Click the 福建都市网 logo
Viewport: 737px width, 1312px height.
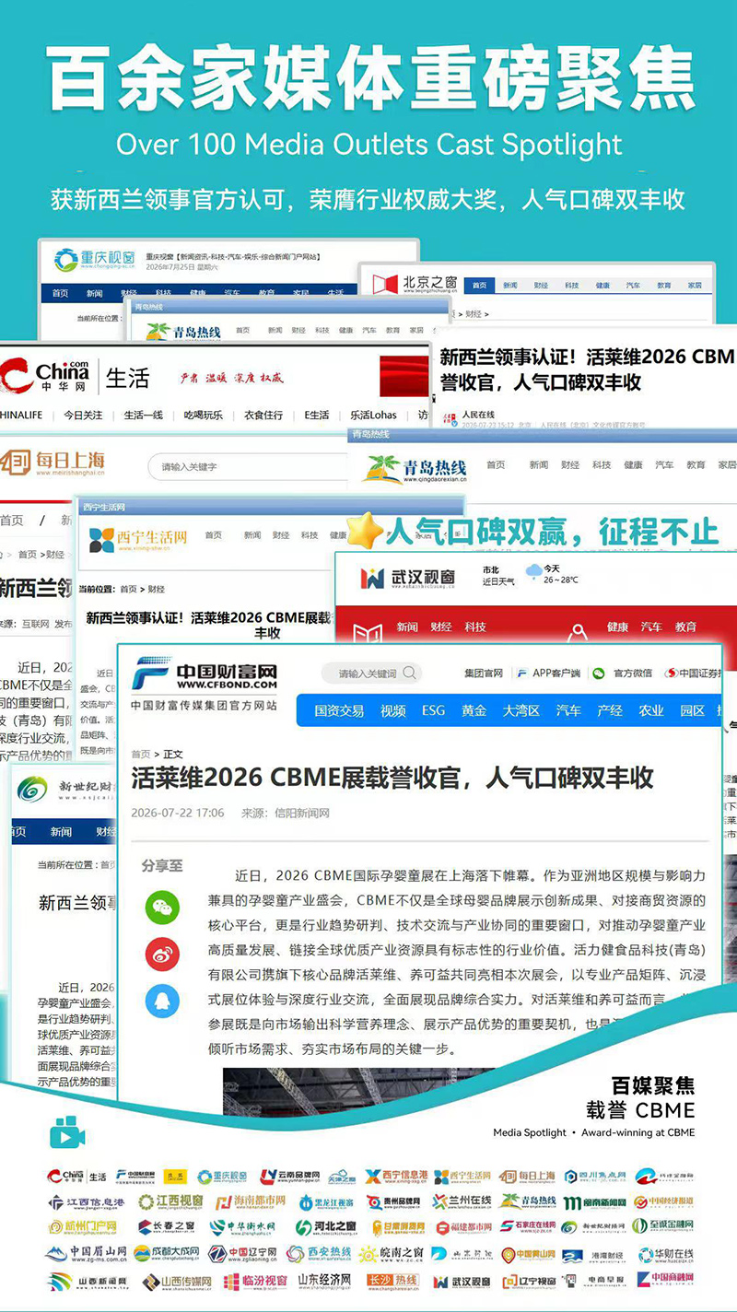click(463, 1227)
